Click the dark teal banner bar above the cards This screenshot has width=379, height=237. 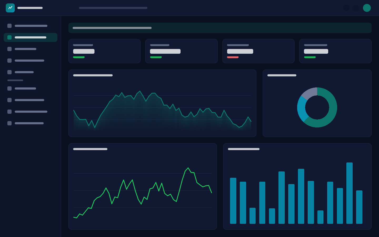click(220, 28)
